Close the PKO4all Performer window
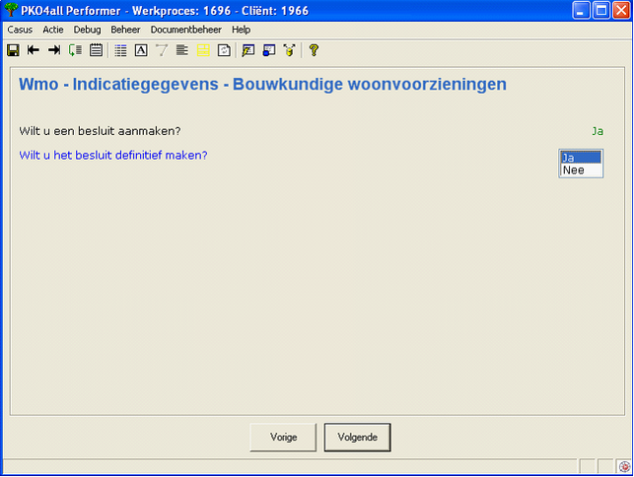Image resolution: width=634 pixels, height=477 pixels. (621, 10)
